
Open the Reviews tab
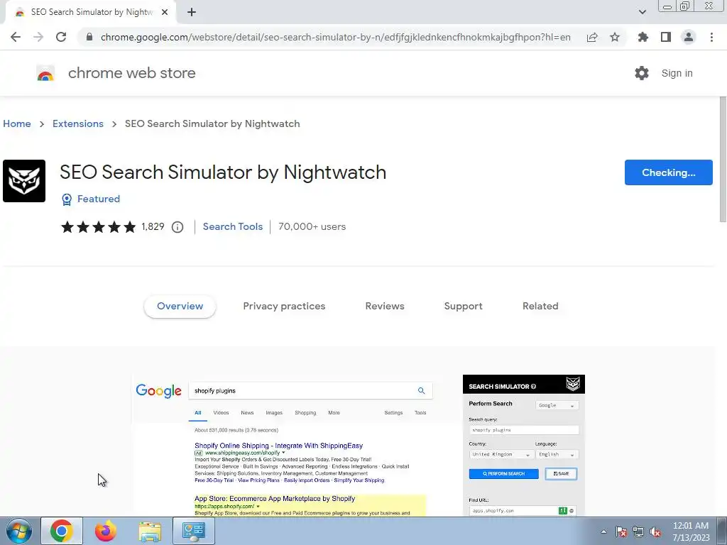385,307
